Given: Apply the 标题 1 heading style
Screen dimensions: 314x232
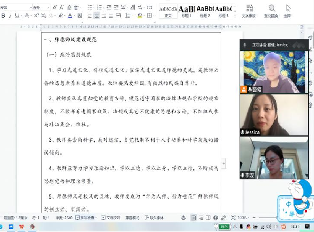Looking at the screenshot, I should click(x=186, y=11).
